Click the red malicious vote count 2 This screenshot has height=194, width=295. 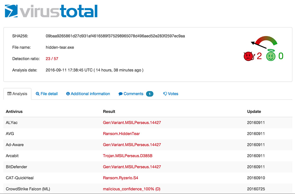tap(259, 56)
